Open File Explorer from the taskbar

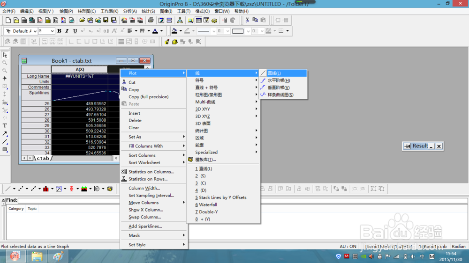tap(37, 256)
